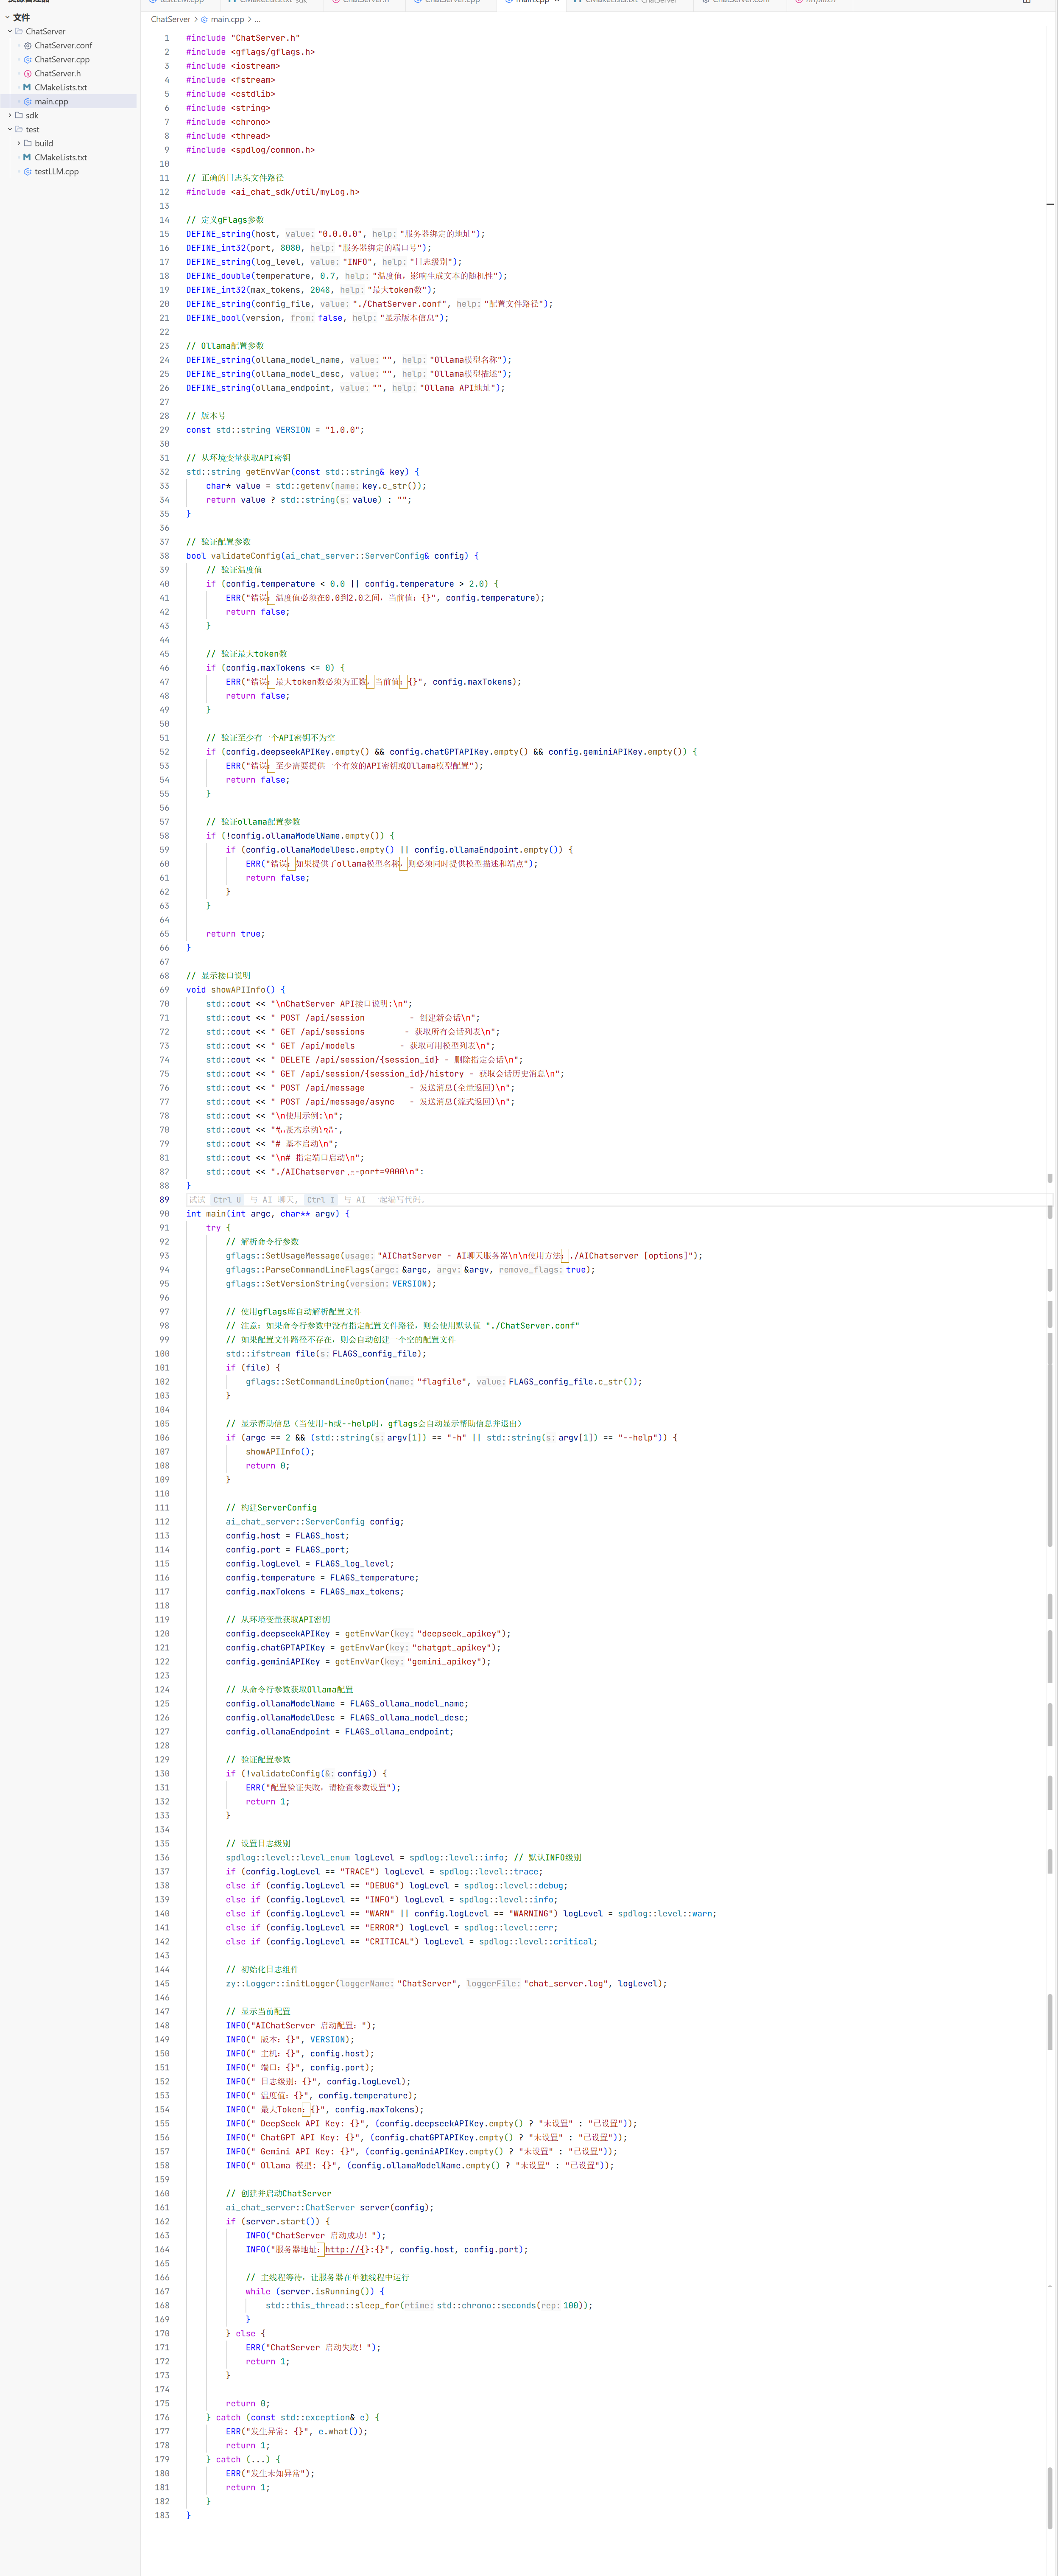Click ChatServer in the breadcrumb path
The width and height of the screenshot is (1058, 2576).
pyautogui.click(x=170, y=19)
